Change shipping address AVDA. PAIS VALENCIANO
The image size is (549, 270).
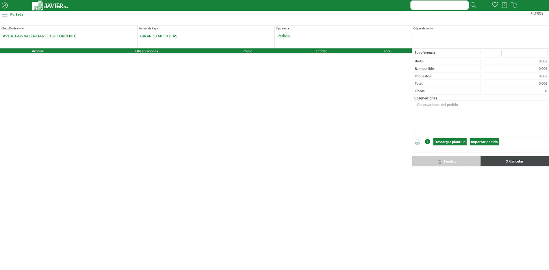(40, 36)
